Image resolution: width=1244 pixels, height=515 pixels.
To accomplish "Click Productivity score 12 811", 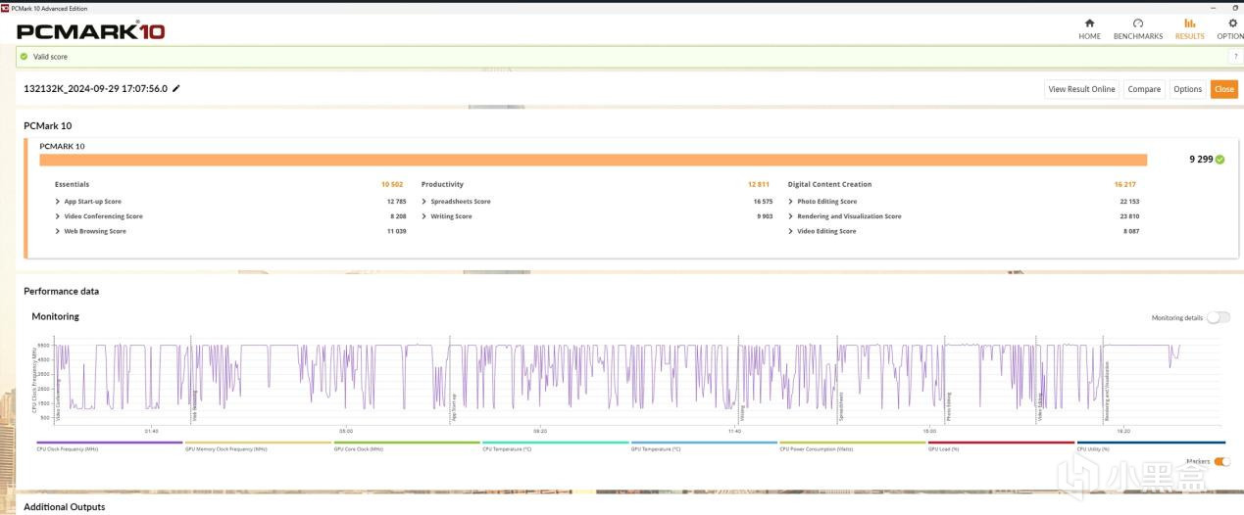I will tap(759, 184).
